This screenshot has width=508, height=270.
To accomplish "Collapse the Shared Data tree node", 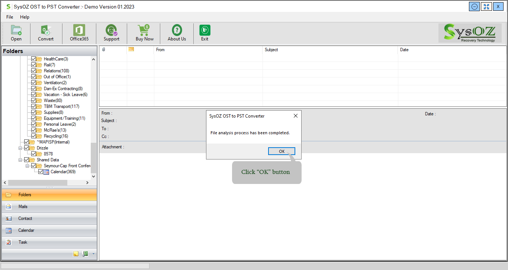I will pos(21,160).
